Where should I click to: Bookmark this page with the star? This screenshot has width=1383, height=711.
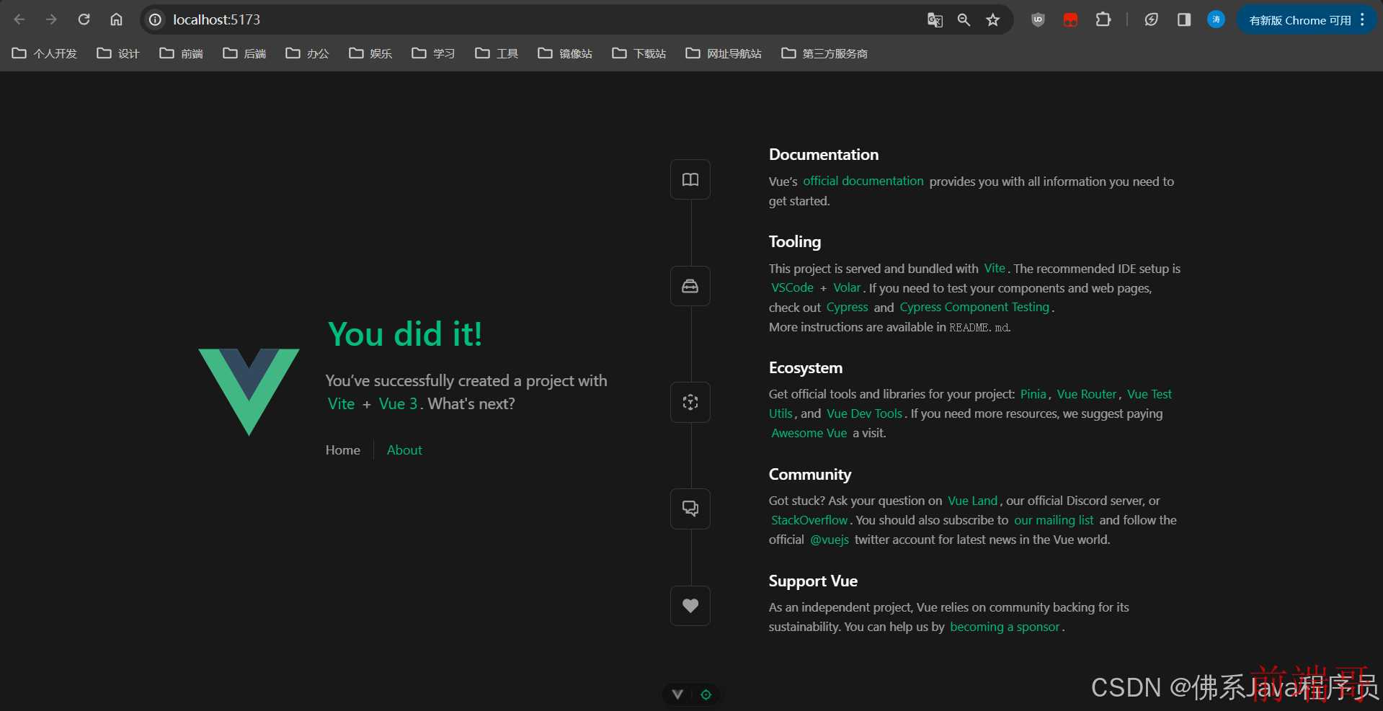[x=993, y=19]
